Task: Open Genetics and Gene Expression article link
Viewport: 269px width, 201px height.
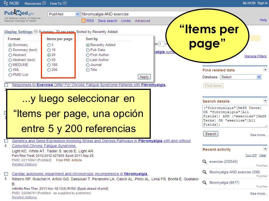Action: 101,143
